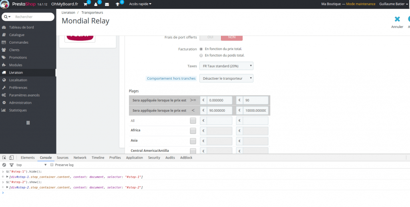Open the Ma Boutique link

coord(331,4)
